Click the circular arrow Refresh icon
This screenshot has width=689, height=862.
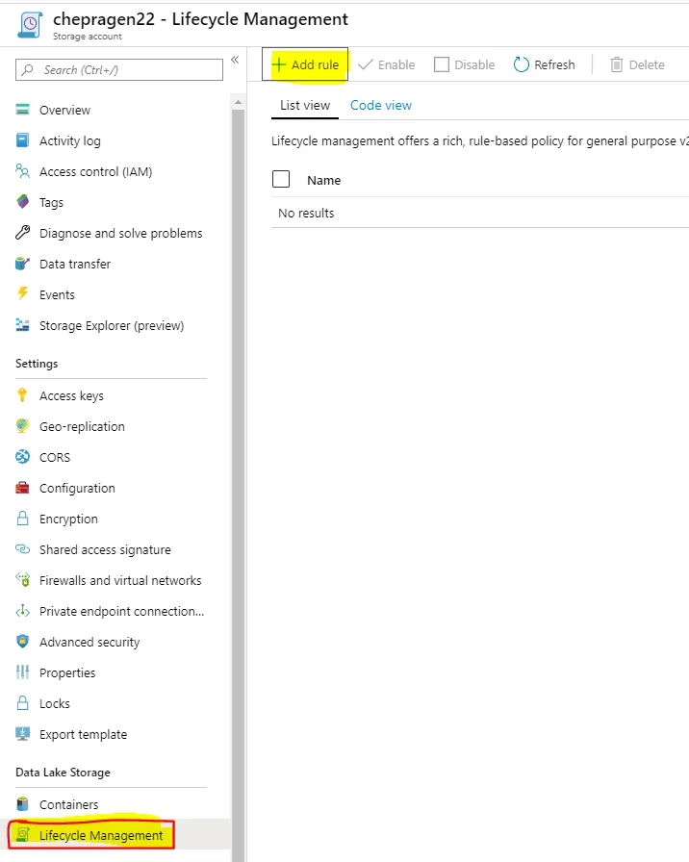point(521,64)
